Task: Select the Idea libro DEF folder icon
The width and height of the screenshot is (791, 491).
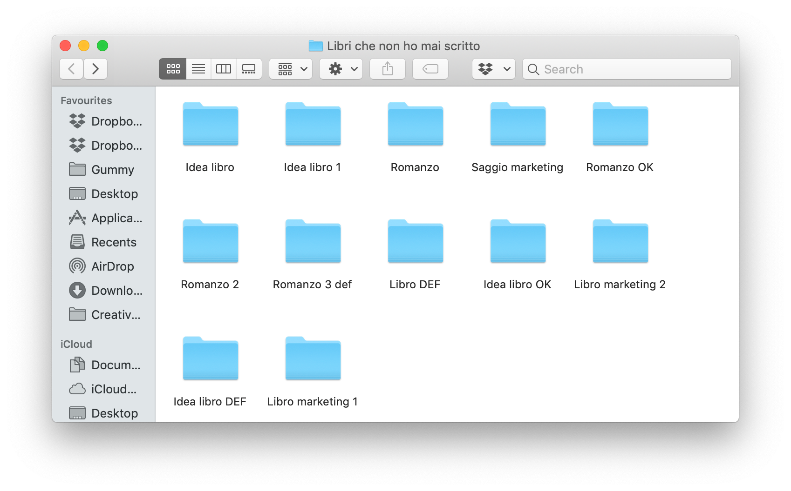Action: point(211,358)
